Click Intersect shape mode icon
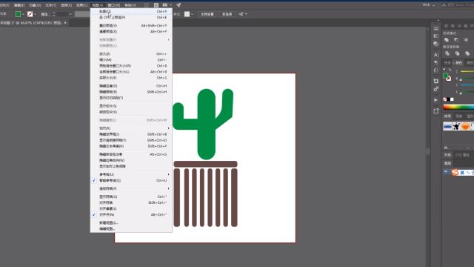 point(466,40)
